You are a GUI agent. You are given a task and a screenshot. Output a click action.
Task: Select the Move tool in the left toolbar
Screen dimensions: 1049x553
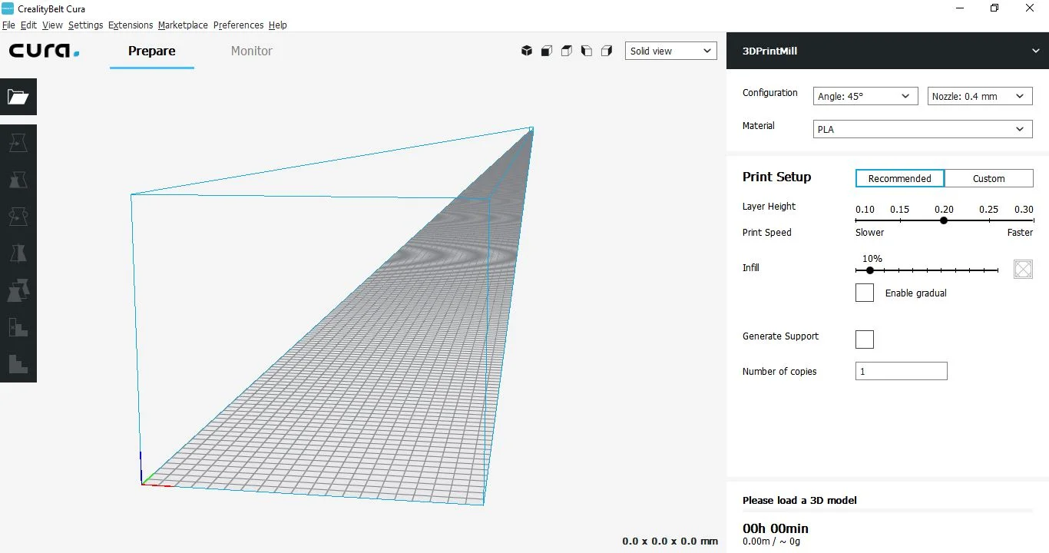coord(18,143)
